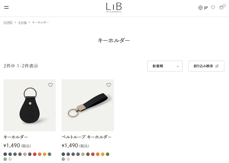Select orange swatch for ベルトループ キーホルダー
Viewport: 229px width, 163px height.
[x=98, y=154]
